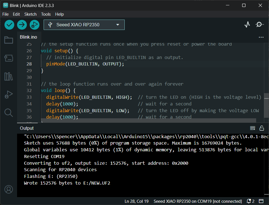Open the File menu
The width and height of the screenshot is (269, 205).
(6, 14)
